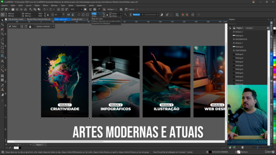This screenshot has width=276, height=155.
Task: Switch to Banner Plano Internet Web.cdr tab
Action: click(39, 19)
